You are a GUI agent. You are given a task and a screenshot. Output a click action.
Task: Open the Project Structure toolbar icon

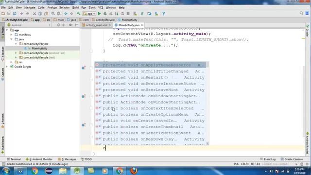point(149,14)
